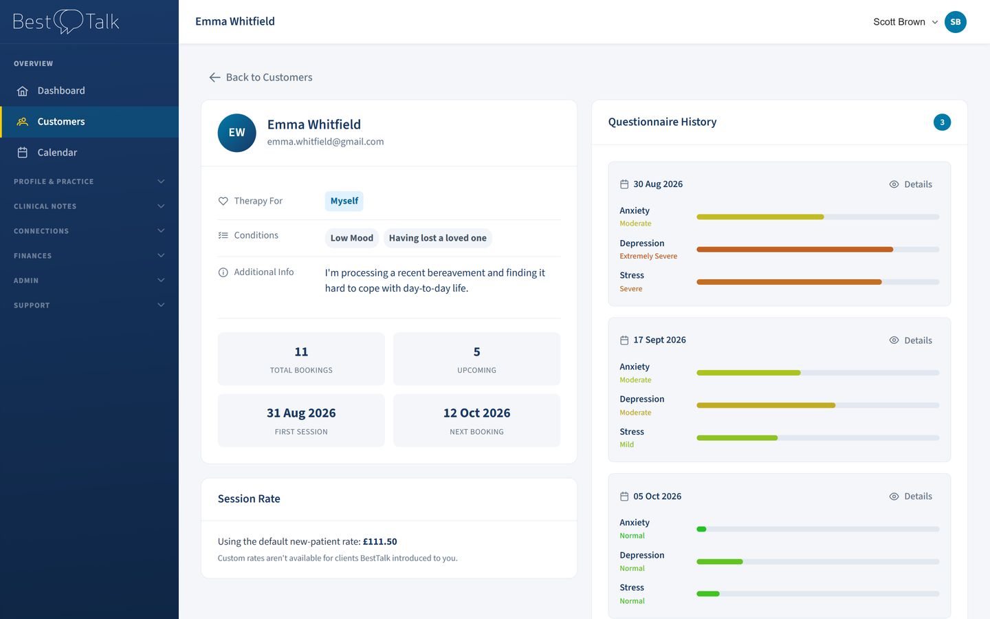Click the calendar icon next to 30 Aug 2026
Viewport: 990px width, 619px height.
tap(624, 184)
